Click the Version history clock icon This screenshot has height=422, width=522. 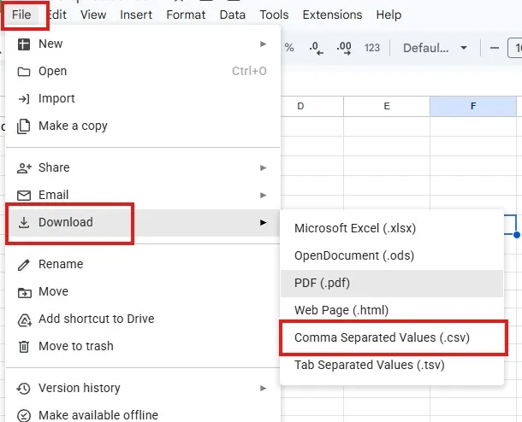click(24, 389)
